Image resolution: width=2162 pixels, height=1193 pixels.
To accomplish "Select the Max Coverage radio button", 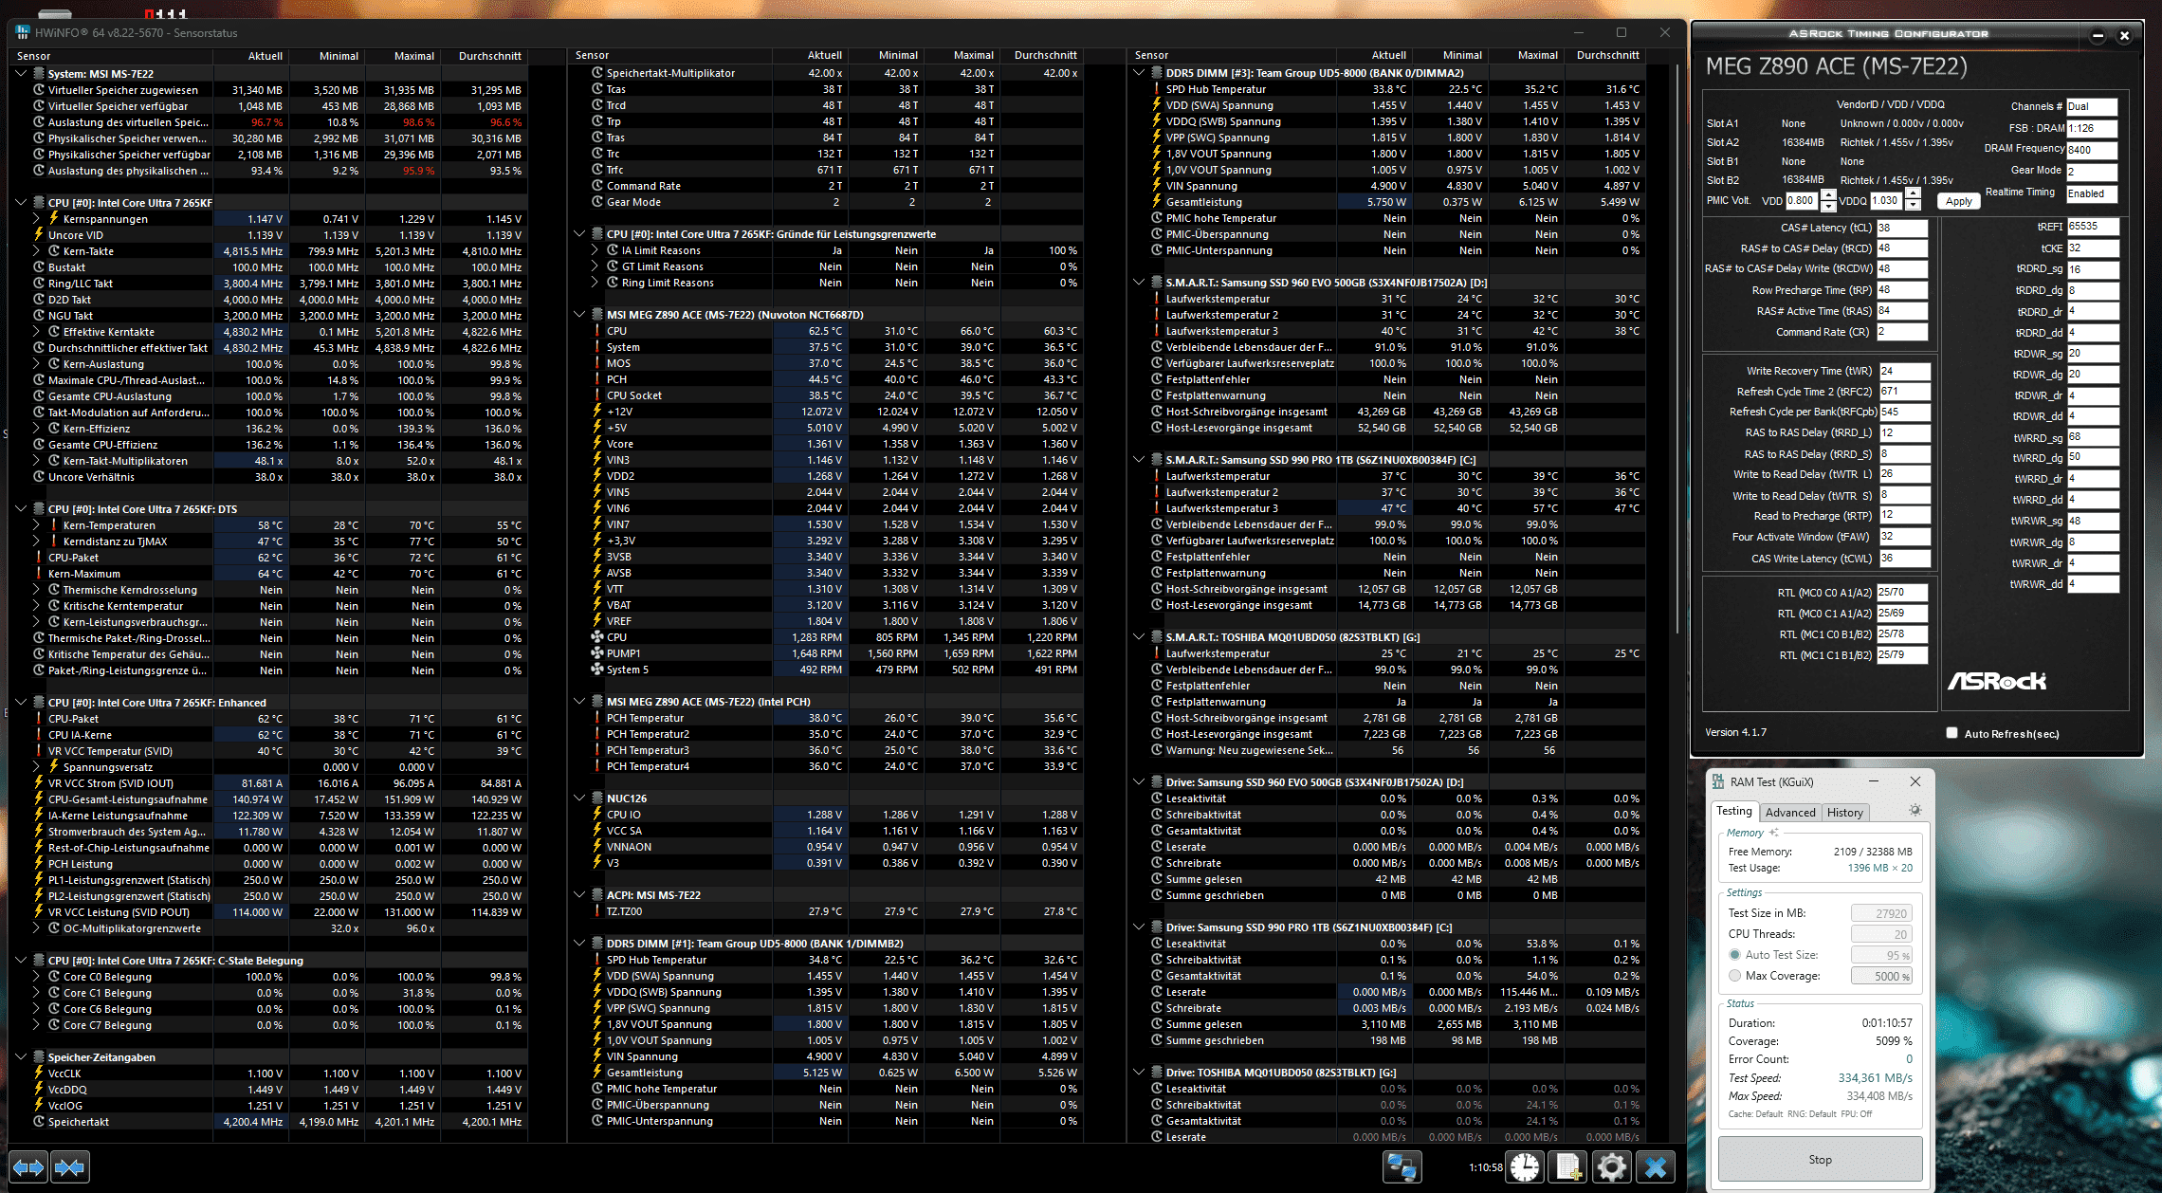I will pos(1734,976).
